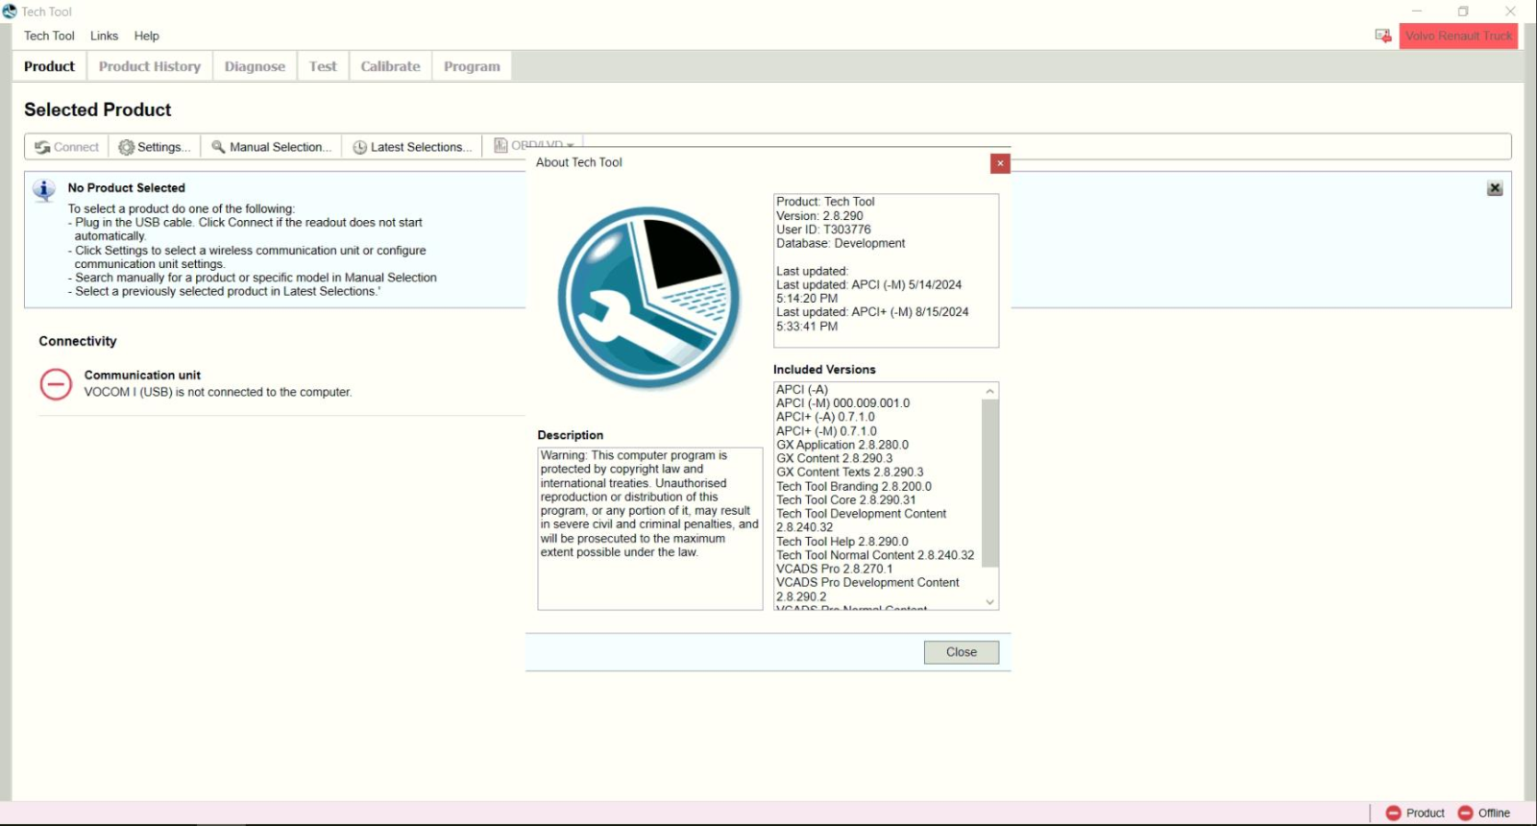Screen dimensions: 1537x826
Task: Click the Connect toolbar button
Action: (66, 147)
